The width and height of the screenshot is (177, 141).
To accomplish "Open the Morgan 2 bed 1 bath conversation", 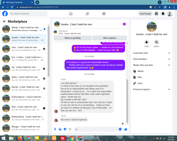I will pyautogui.click(x=24, y=128).
